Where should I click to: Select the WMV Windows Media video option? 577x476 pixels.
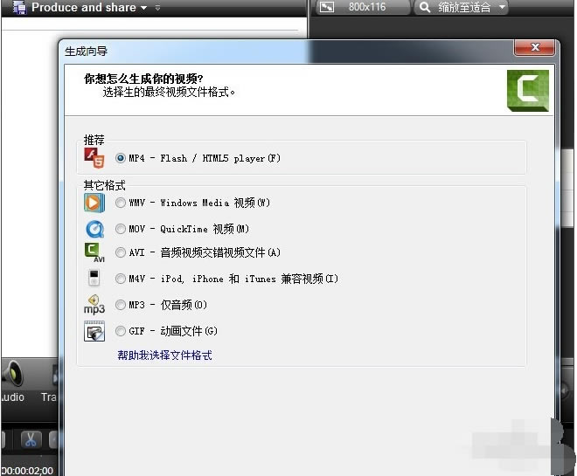pyautogui.click(x=121, y=203)
